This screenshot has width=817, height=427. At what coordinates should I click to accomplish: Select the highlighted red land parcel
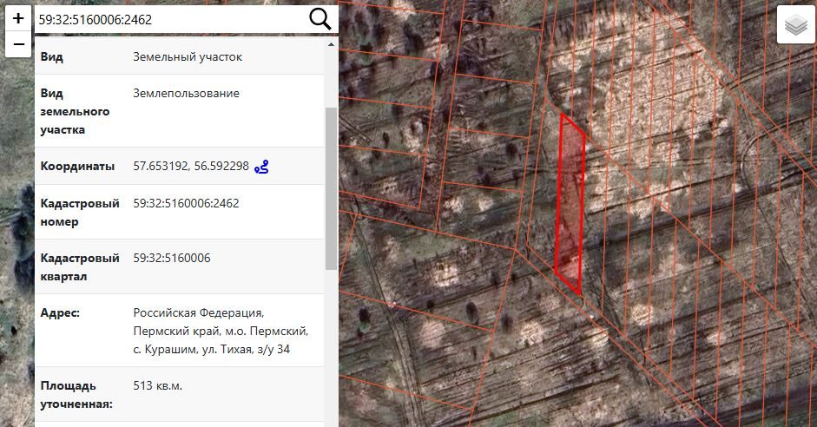(x=570, y=204)
